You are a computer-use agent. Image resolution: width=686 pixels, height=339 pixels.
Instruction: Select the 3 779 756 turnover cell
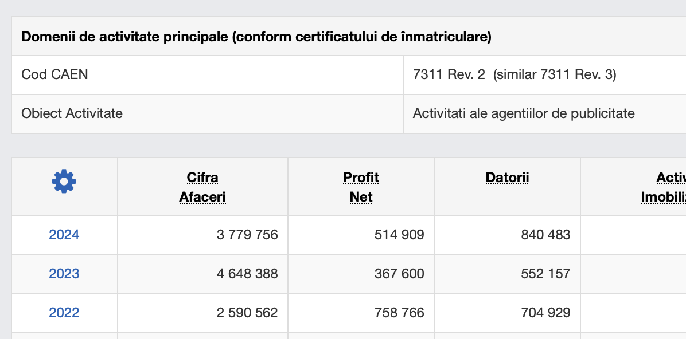pos(202,235)
